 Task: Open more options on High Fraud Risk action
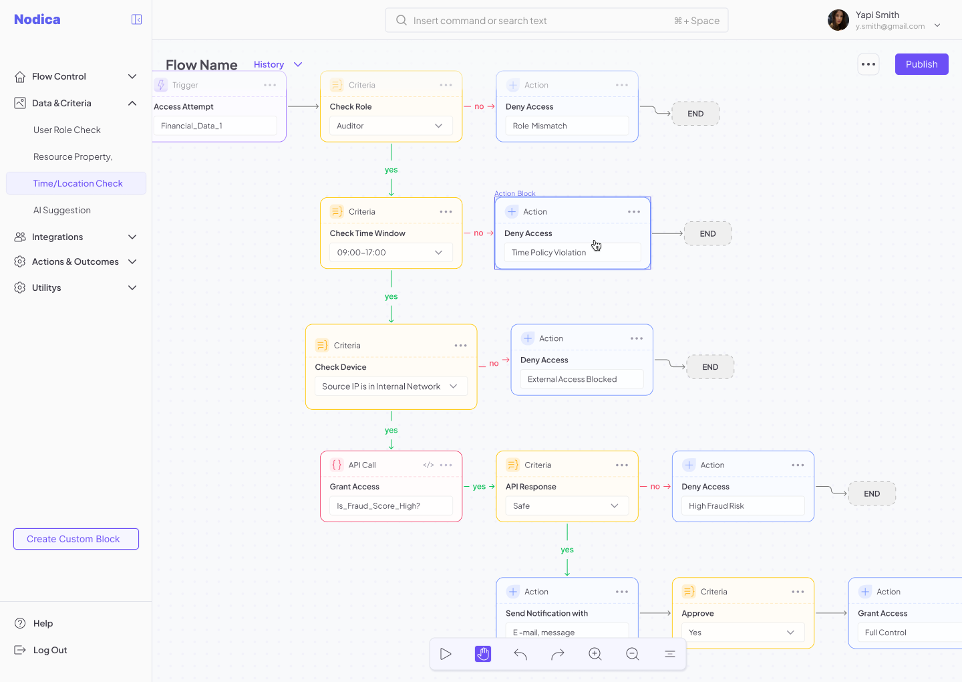[798, 465]
